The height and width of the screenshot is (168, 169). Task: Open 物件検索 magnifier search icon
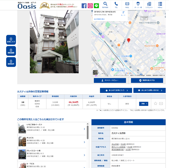(105, 5)
